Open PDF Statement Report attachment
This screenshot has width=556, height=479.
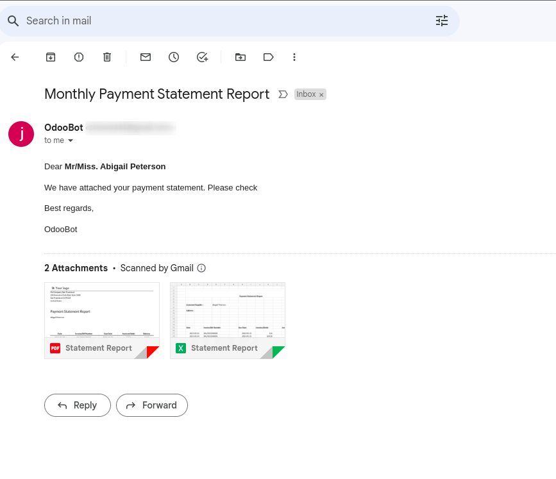102,321
